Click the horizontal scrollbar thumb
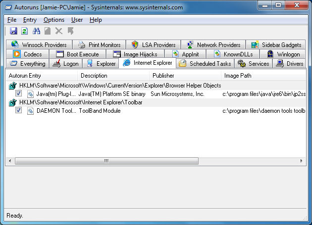 [x=106, y=161]
